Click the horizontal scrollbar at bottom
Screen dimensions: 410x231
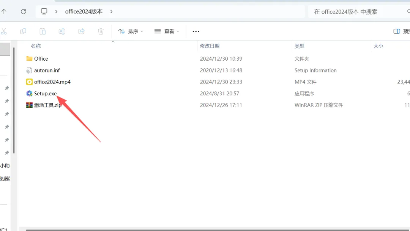pos(218,230)
